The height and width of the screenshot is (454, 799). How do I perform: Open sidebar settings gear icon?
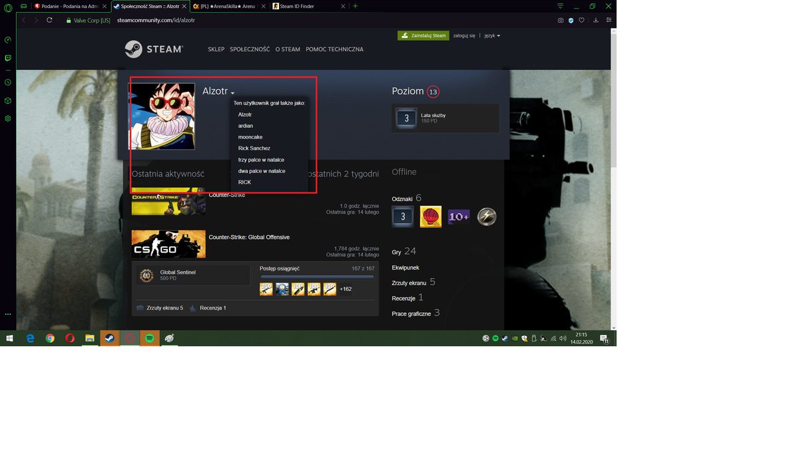[x=8, y=118]
